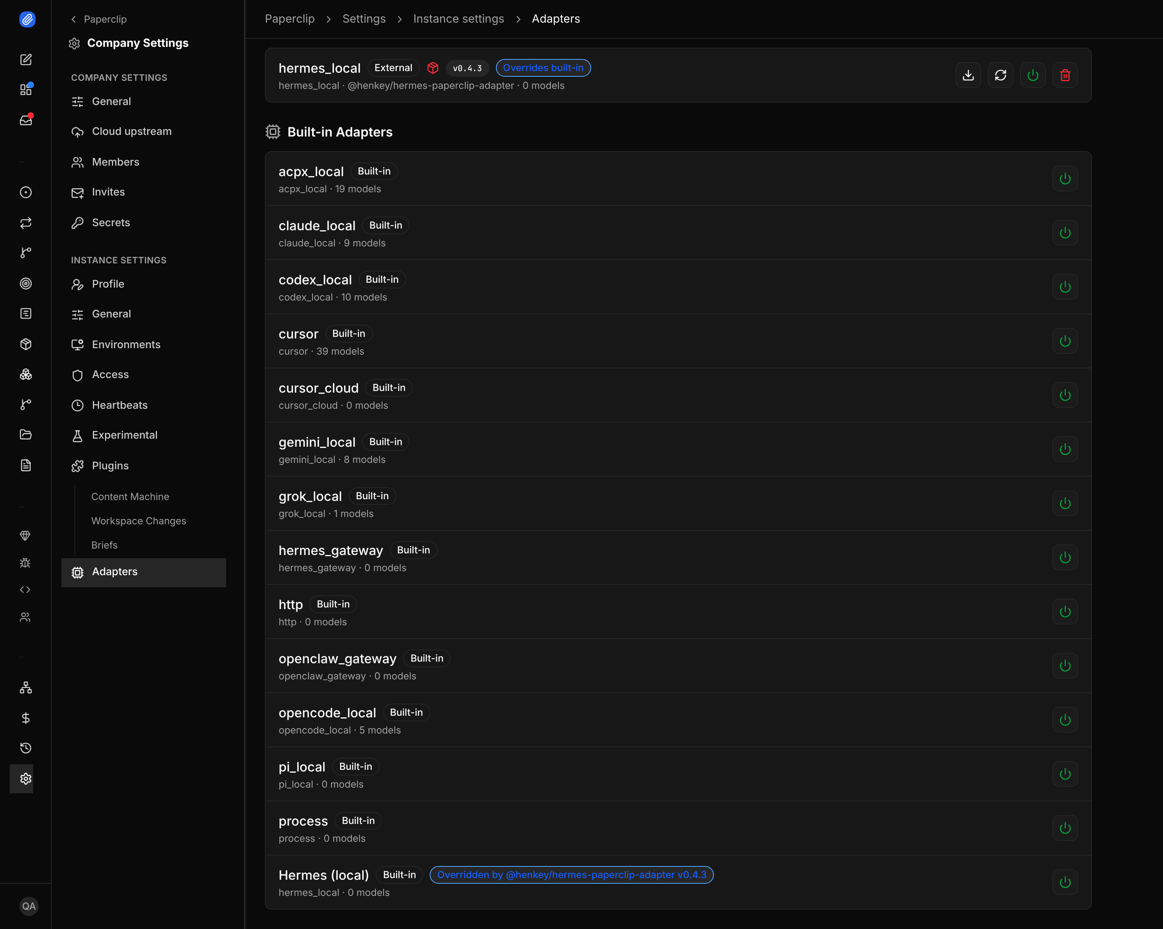Click the Settings breadcrumb link
The height and width of the screenshot is (929, 1163).
click(364, 19)
